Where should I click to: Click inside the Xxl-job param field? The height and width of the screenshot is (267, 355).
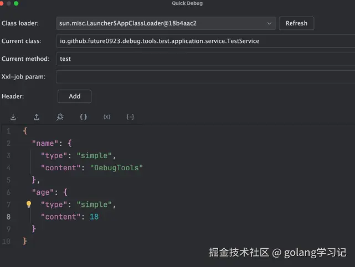205,77
